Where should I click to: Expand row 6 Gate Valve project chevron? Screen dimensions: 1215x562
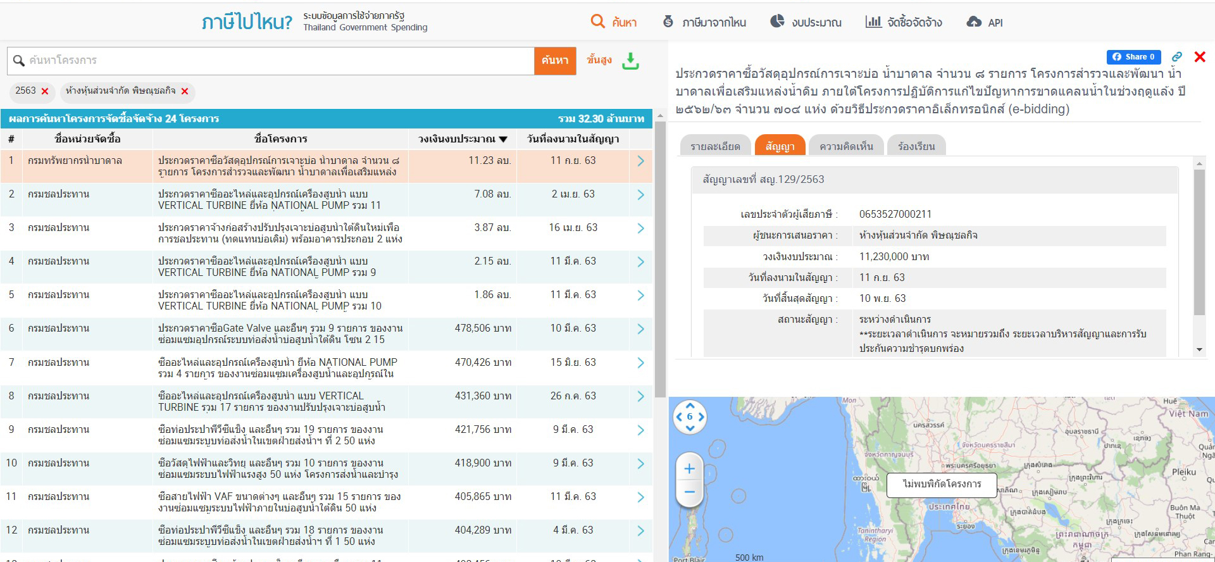[640, 328]
